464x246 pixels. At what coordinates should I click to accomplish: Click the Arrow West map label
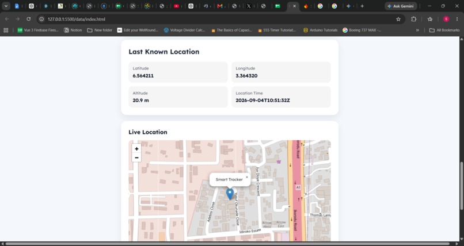click(x=267, y=224)
